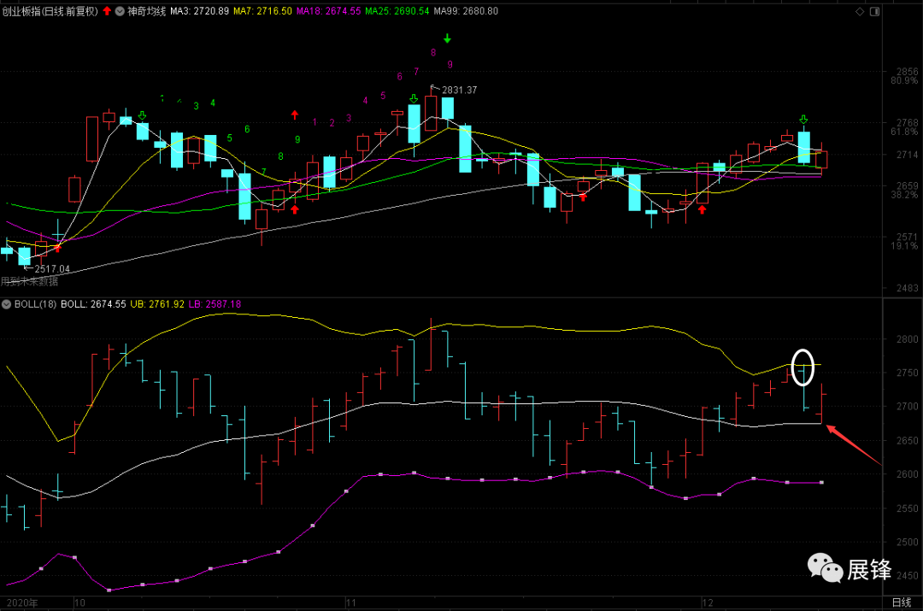923x611 pixels.
Task: Click the 2831.37 high price label
Action: pos(459,90)
